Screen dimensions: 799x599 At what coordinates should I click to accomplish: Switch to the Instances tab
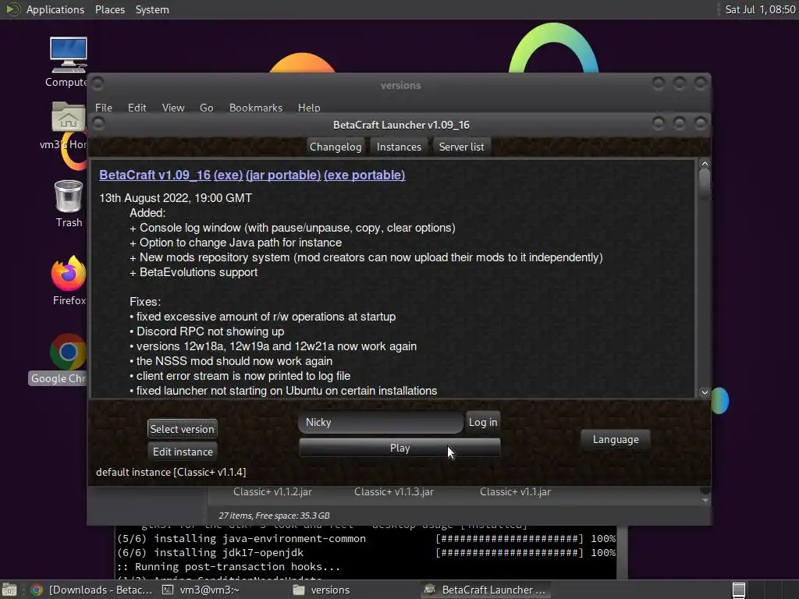399,147
